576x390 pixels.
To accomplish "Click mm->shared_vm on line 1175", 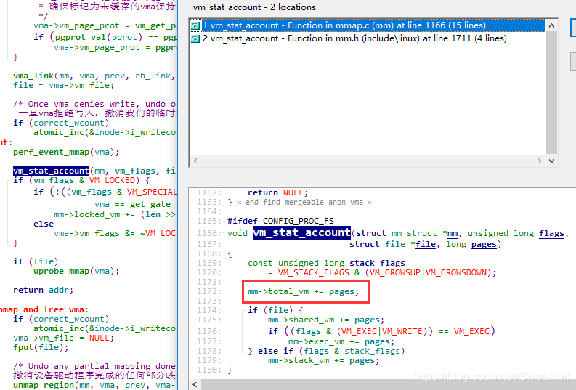I will pyautogui.click(x=301, y=320).
